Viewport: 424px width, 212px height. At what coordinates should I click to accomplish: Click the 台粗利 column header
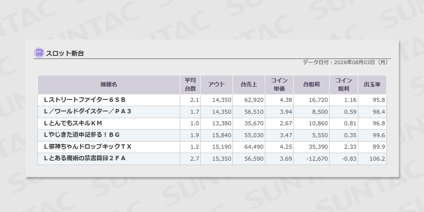[x=311, y=85]
